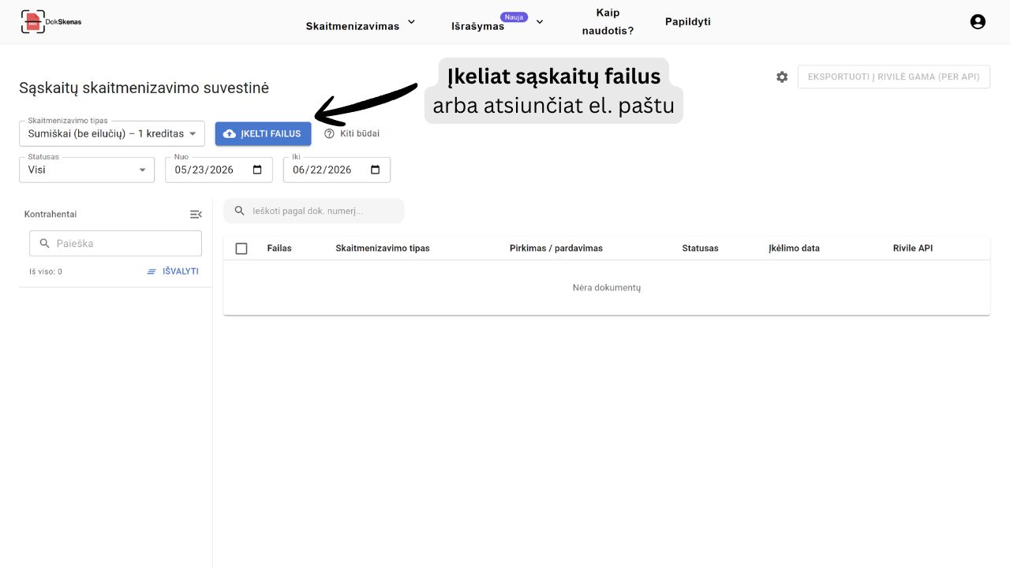Click Kiti būdai link
The height and width of the screenshot is (568, 1010).
360,133
